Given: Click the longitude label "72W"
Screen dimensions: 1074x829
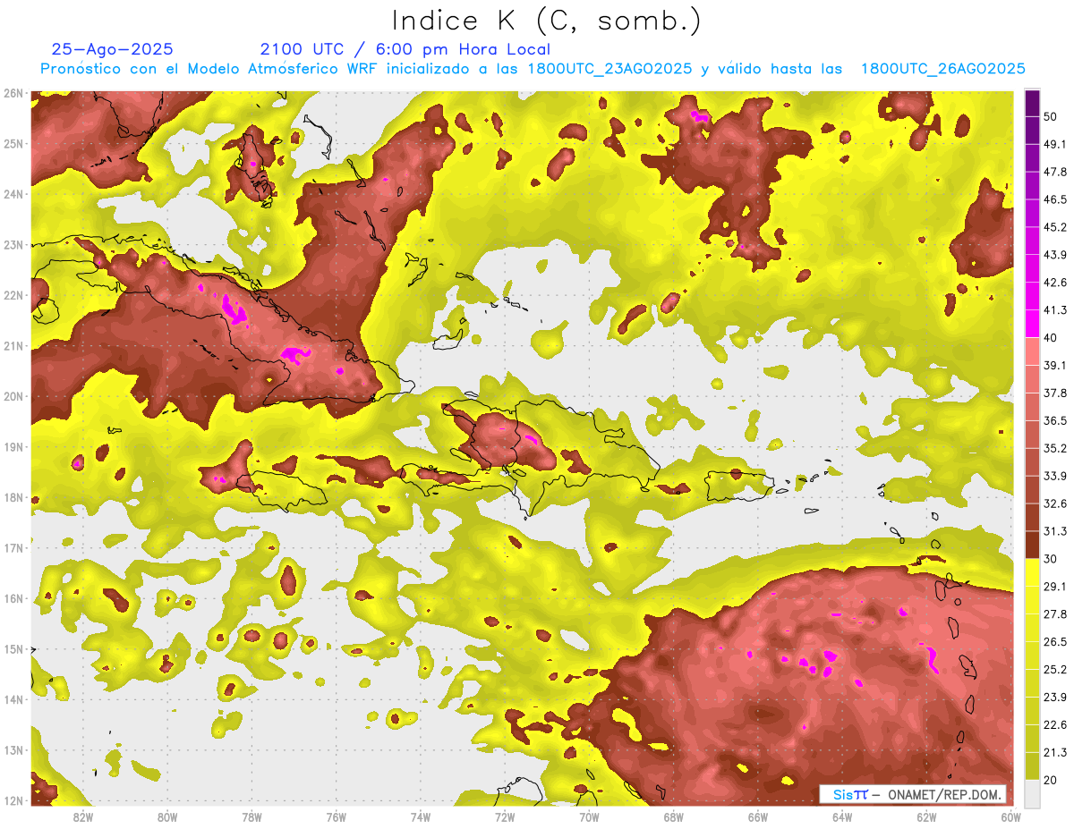Looking at the screenshot, I should (505, 816).
